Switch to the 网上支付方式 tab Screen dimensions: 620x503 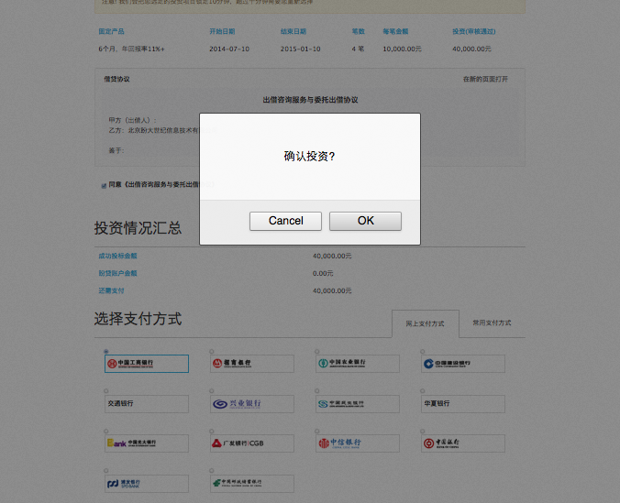[x=425, y=323]
